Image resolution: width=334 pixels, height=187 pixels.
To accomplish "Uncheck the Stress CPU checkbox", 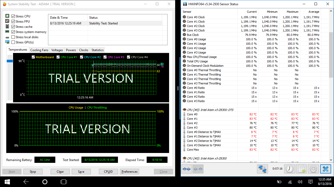I will pos(13,16).
